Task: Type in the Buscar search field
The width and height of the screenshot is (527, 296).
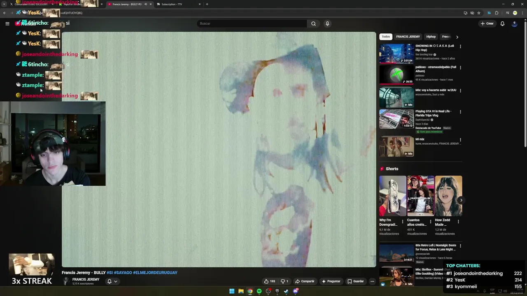Action: click(x=252, y=23)
